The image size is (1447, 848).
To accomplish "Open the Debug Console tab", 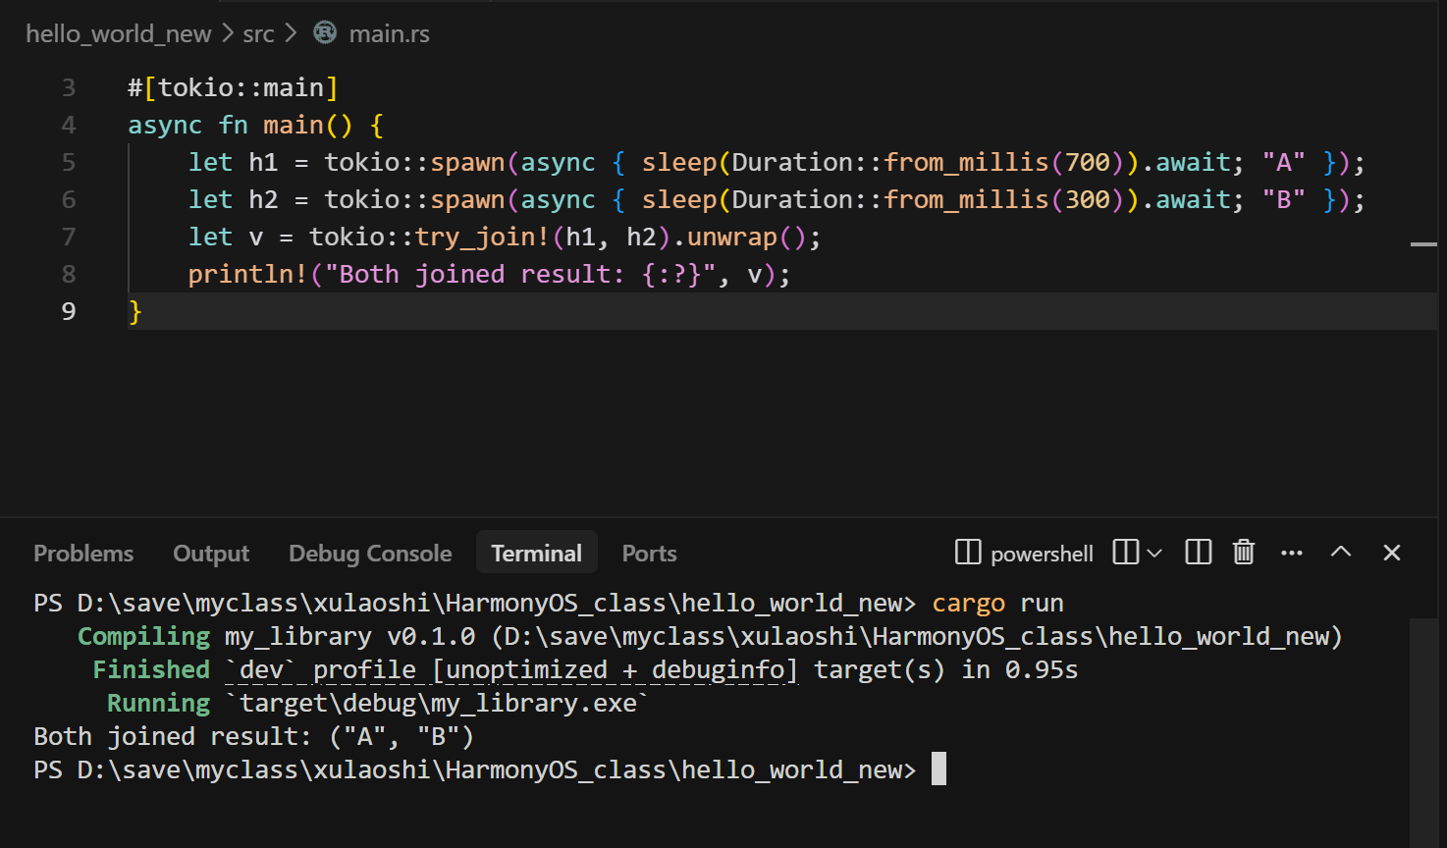I will pyautogui.click(x=370, y=553).
